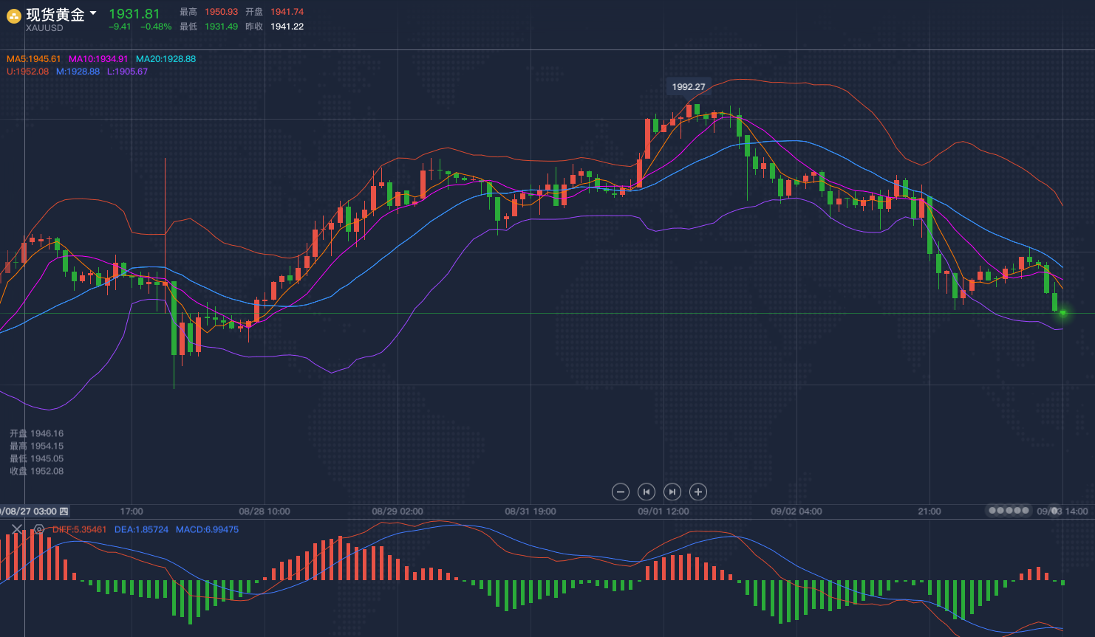Click the 21:00 time axis label
Image resolution: width=1095 pixels, height=637 pixels.
[929, 511]
